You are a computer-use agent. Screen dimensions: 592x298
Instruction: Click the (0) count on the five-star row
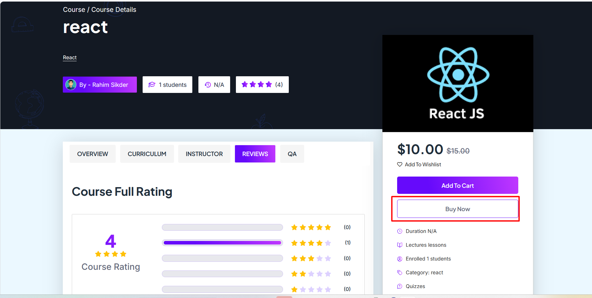(347, 227)
